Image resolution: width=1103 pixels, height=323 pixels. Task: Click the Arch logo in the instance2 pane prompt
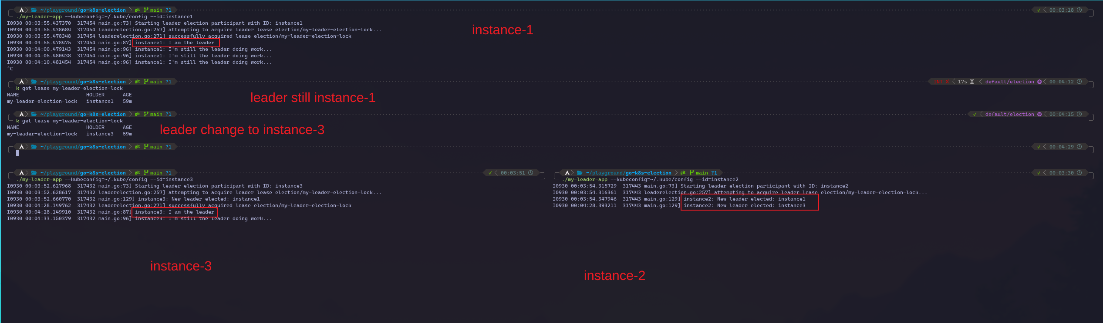(x=567, y=173)
